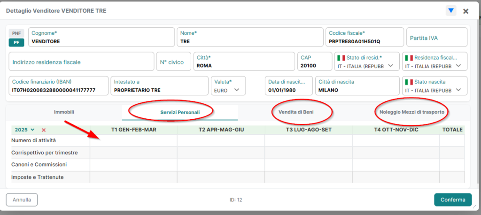Click Imposte e Trattenute T4 cell
The height and width of the screenshot is (215, 481).
[396, 177]
